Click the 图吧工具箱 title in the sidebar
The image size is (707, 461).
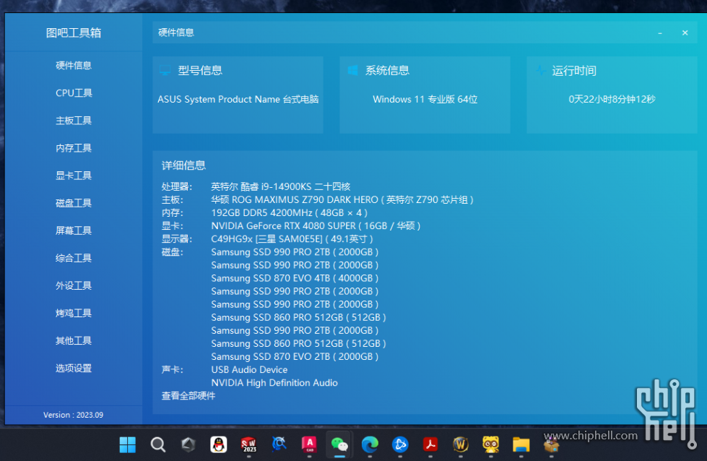74,33
